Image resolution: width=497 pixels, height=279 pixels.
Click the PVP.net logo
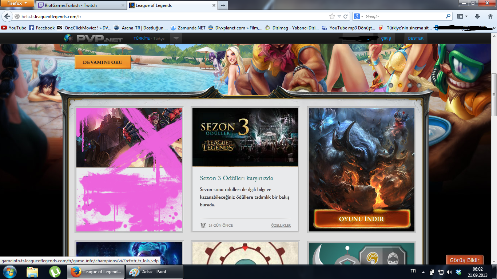tap(94, 38)
